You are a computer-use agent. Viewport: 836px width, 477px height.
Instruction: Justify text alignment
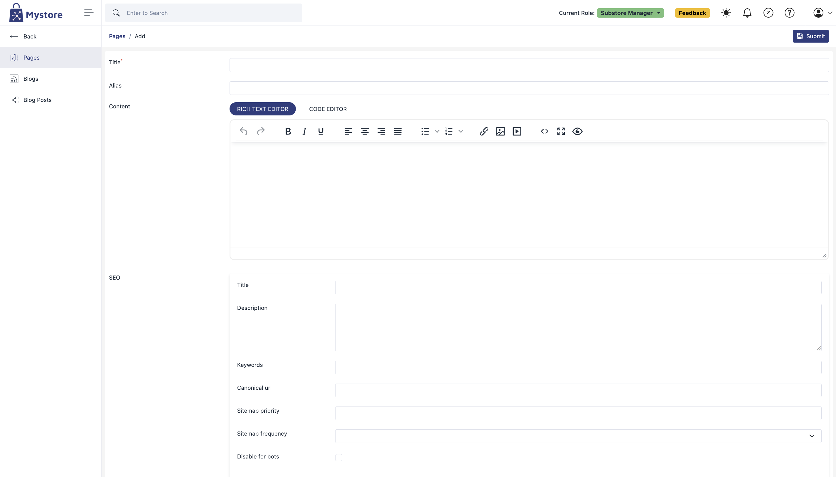tap(398, 131)
